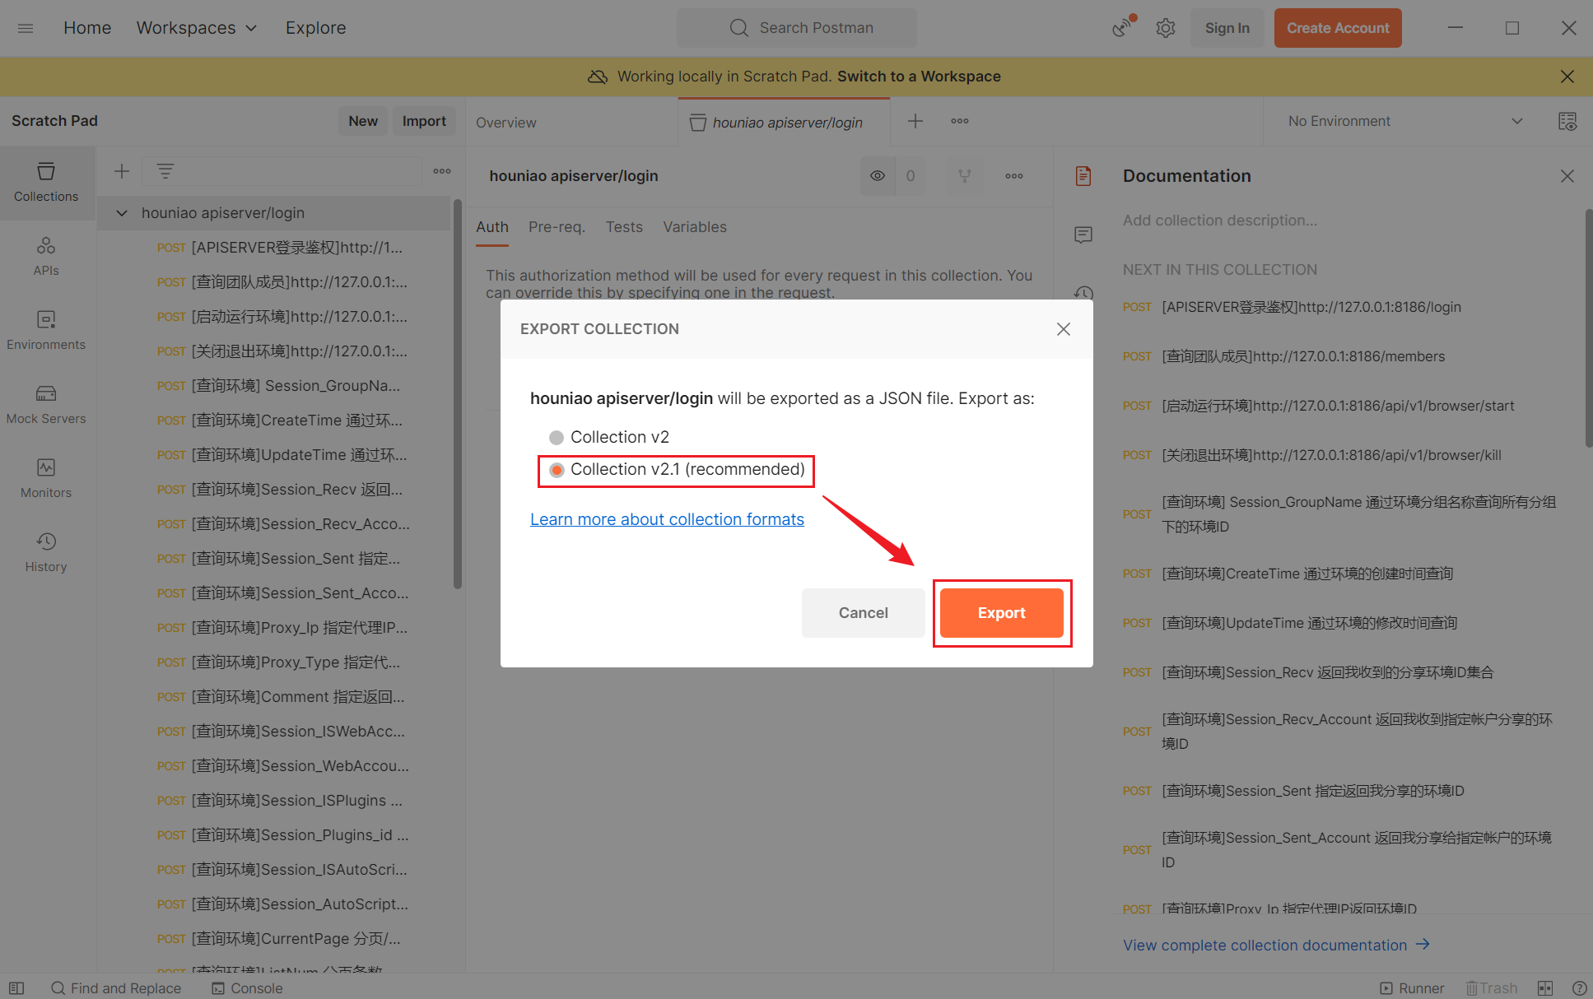Click the filter icon in the collections panel

point(165,171)
